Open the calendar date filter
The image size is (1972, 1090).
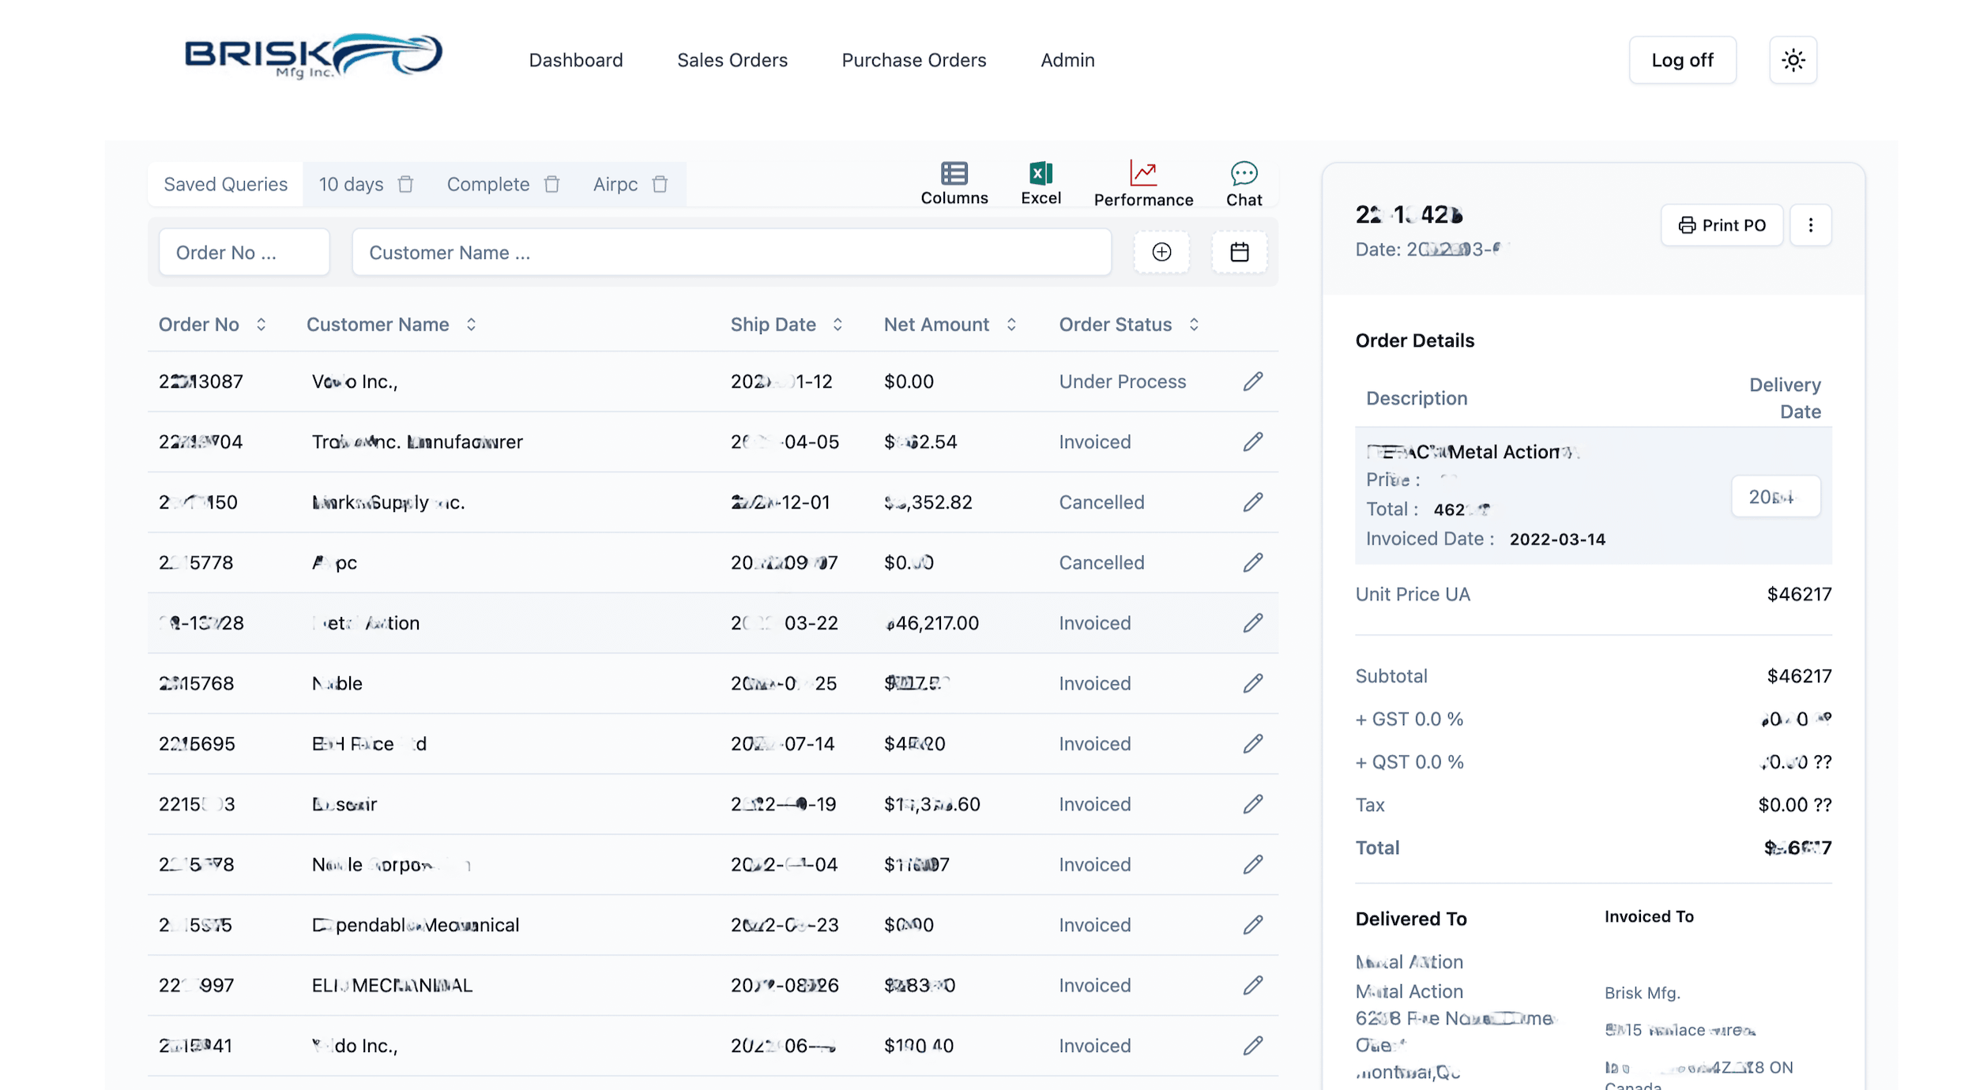(x=1239, y=252)
